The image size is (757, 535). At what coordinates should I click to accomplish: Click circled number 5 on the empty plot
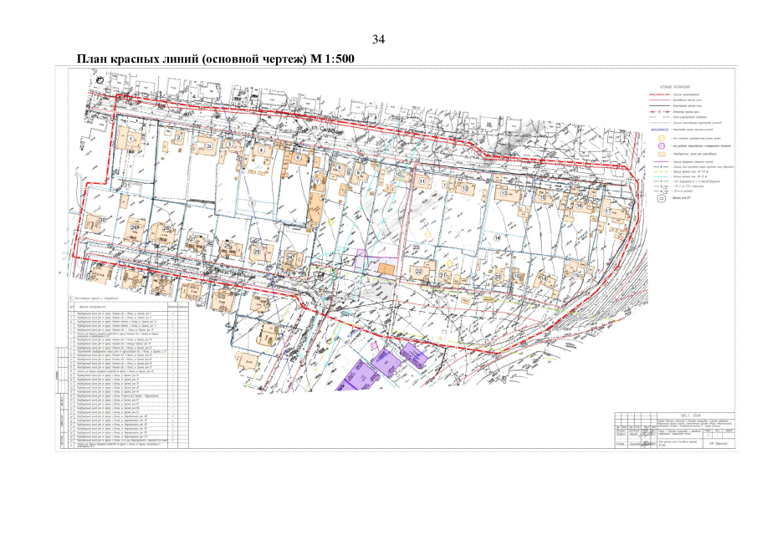[x=250, y=204]
